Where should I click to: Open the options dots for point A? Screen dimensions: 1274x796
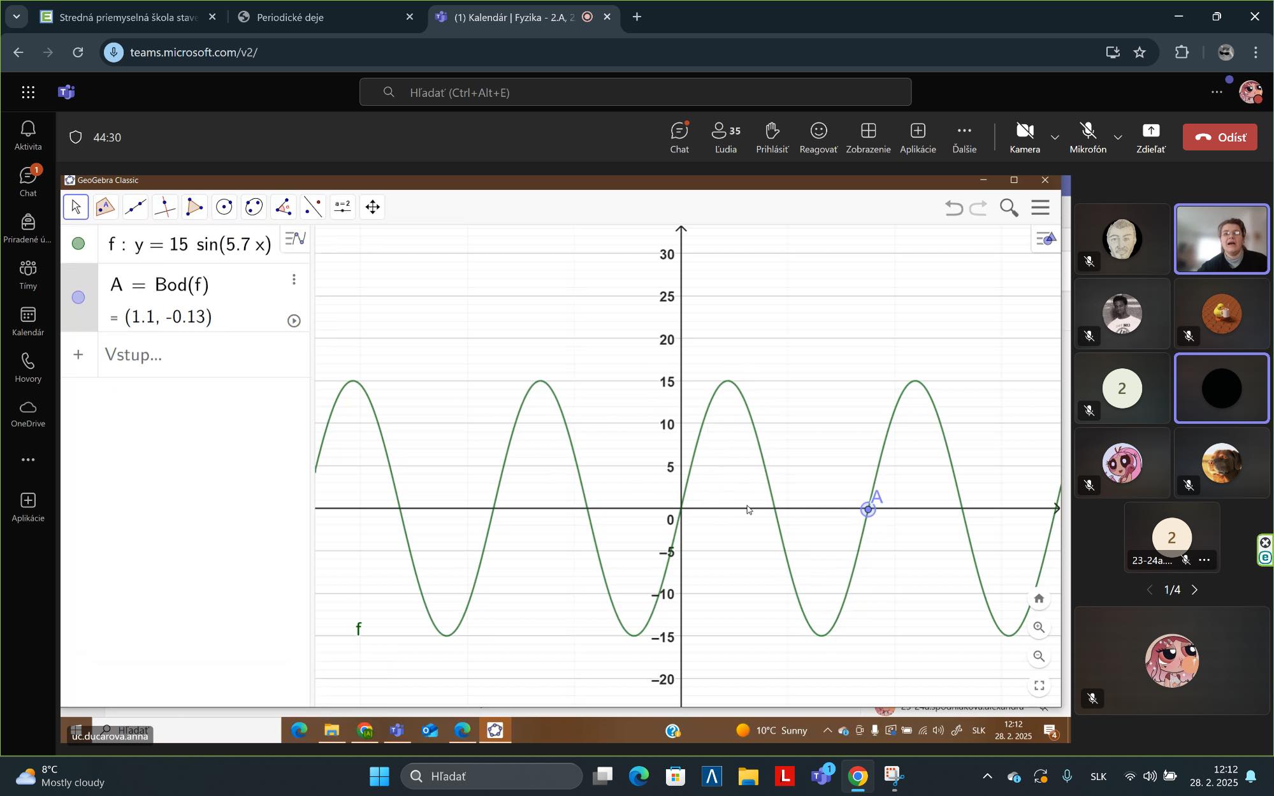(x=294, y=279)
